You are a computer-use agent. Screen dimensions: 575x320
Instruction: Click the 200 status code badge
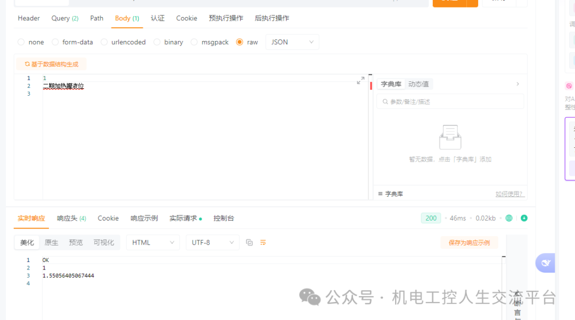[x=431, y=218]
